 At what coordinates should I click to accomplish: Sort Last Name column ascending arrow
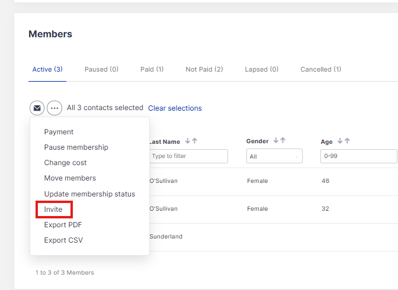point(195,141)
